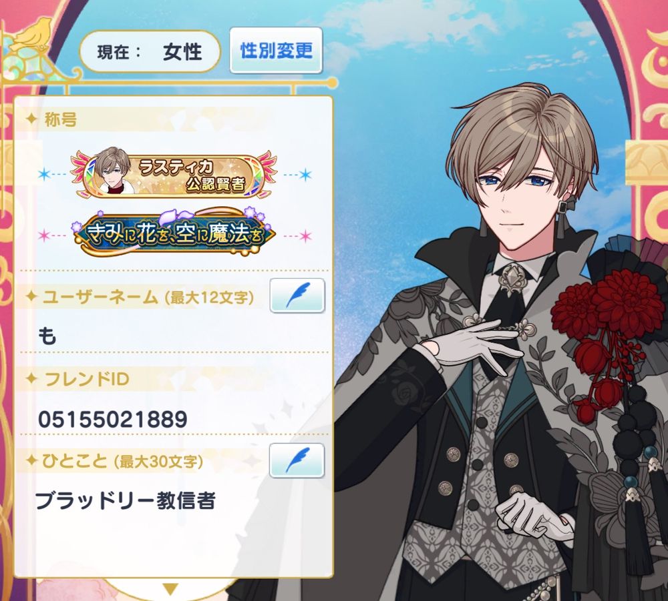
Task: Edit username with the quill pen icon
Action: [x=297, y=295]
